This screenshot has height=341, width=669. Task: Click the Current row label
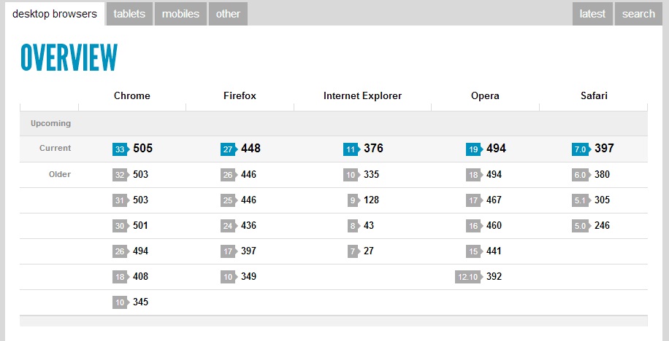(x=55, y=148)
